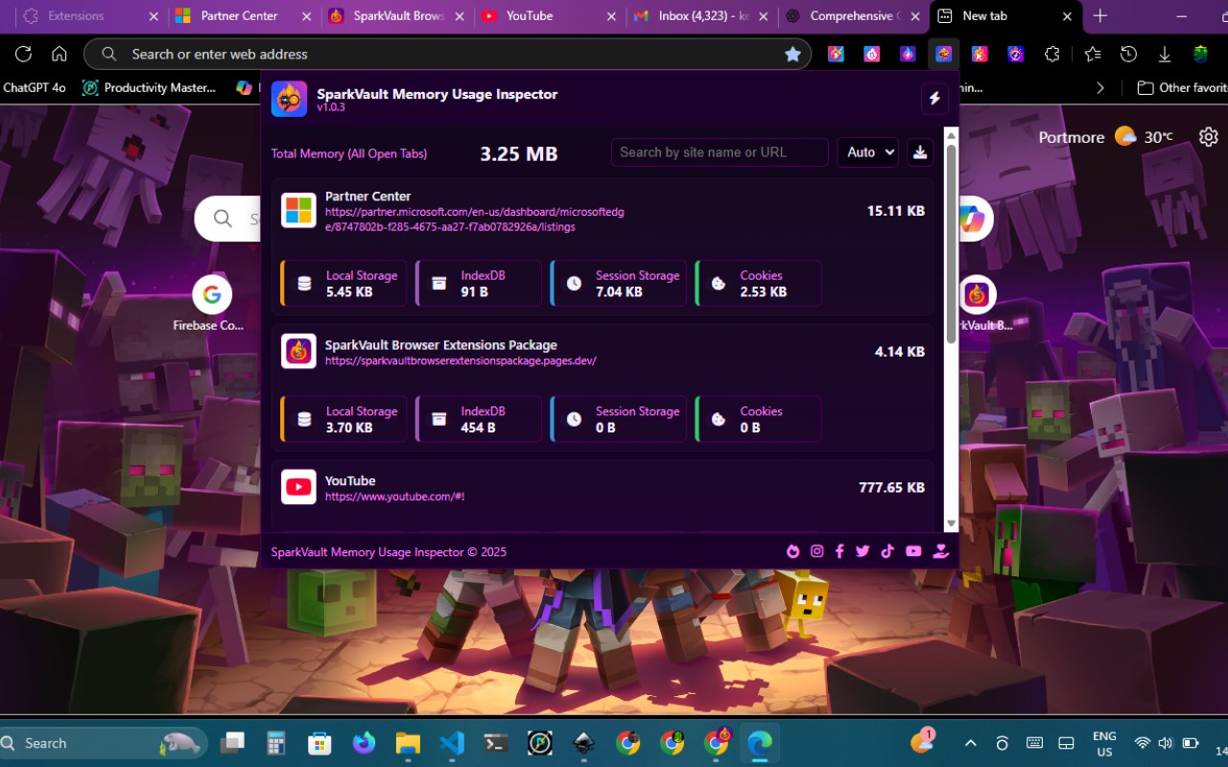Open the Auto unit dropdown
This screenshot has width=1228, height=767.
(868, 152)
